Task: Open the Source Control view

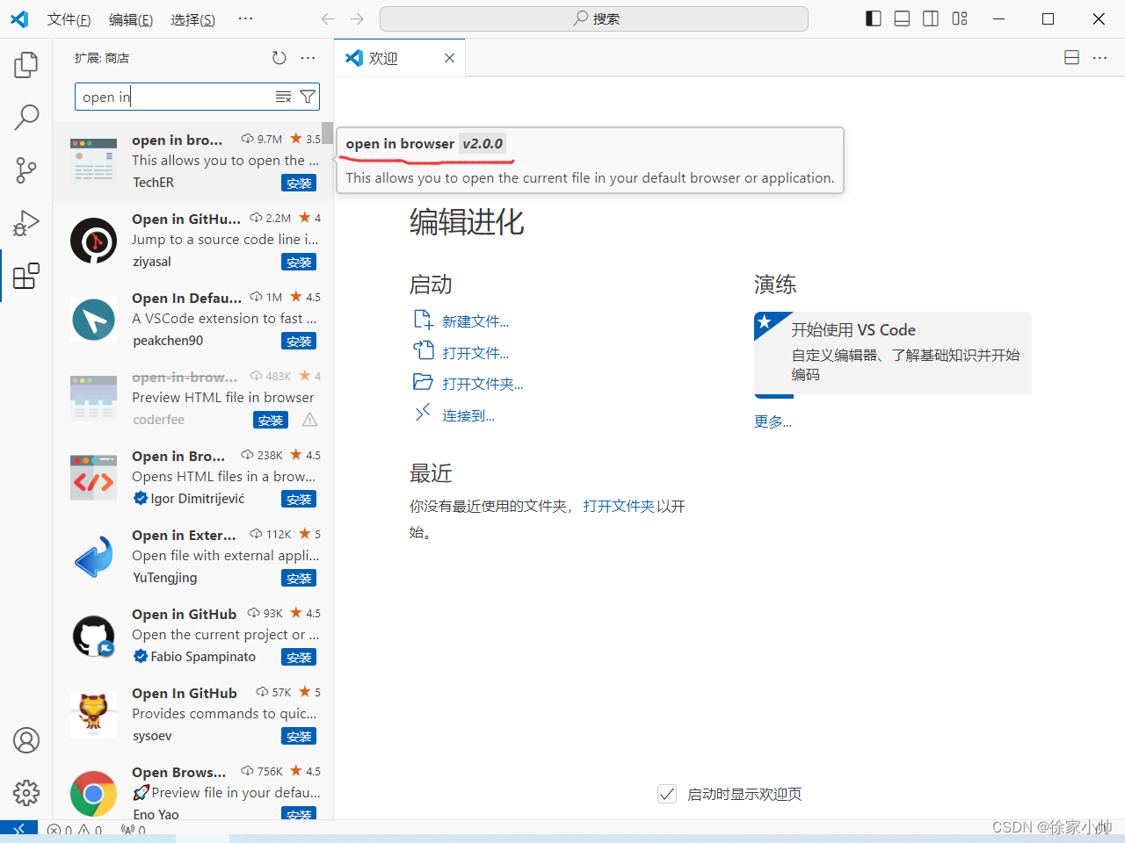Action: [x=26, y=169]
